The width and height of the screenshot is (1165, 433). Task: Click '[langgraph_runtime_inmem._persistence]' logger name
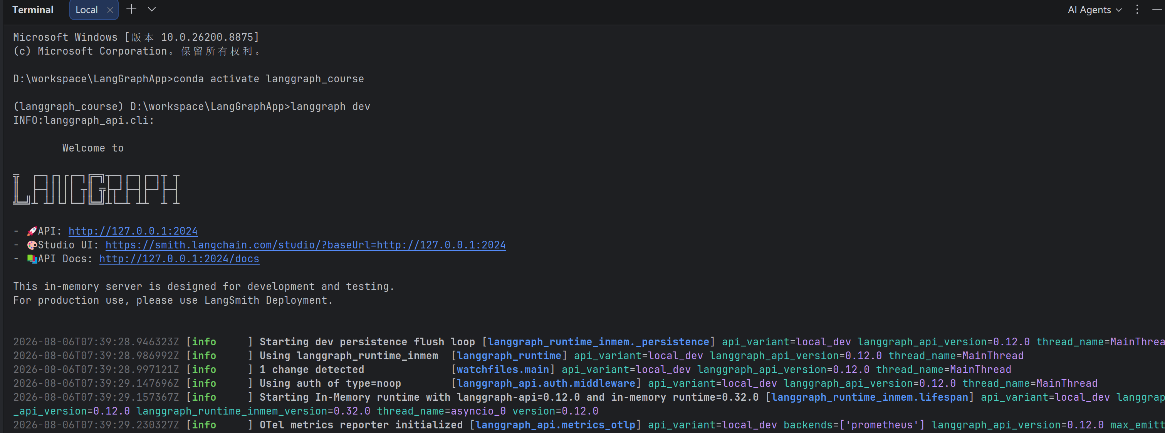point(598,342)
